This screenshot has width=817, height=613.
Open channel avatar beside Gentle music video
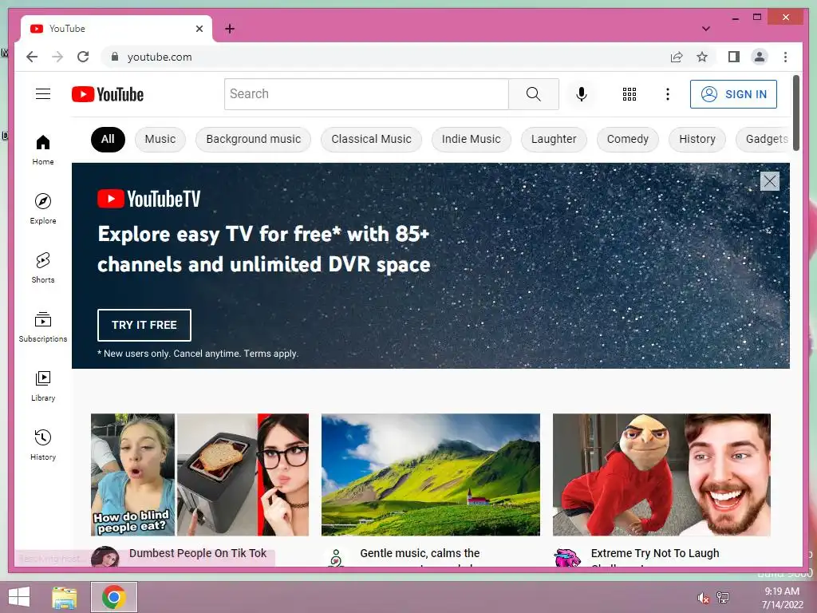tap(336, 558)
